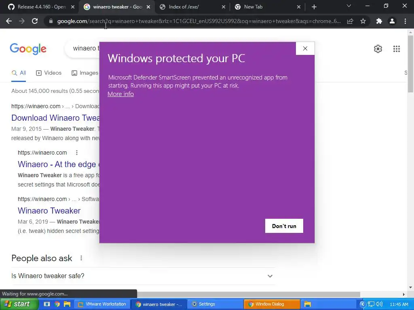Screen dimensions: 414x310
Task: Reload the Google search page
Action: pos(35,21)
